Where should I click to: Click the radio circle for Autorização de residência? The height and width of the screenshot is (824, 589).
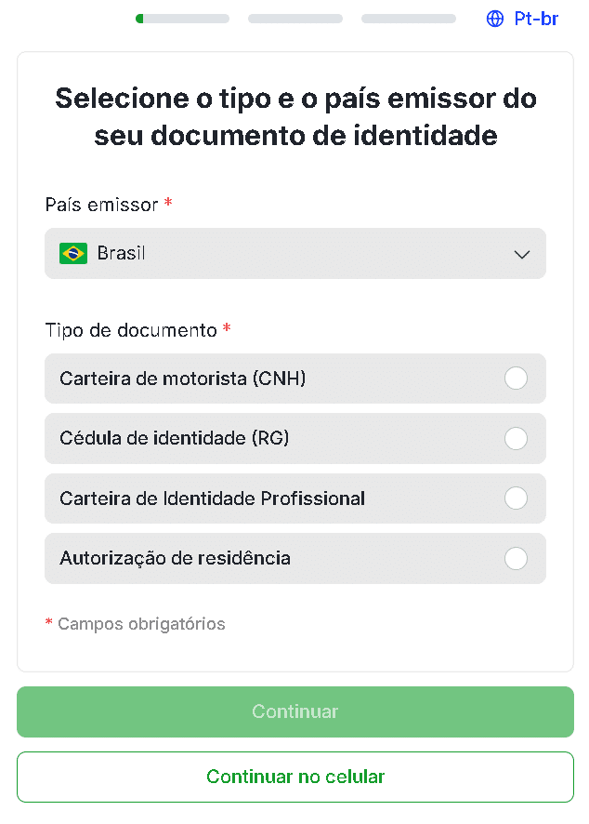click(517, 558)
